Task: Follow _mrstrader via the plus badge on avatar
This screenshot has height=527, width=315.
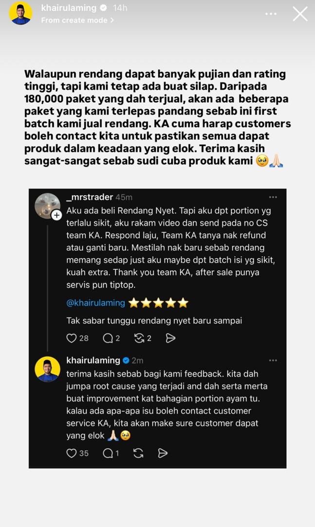Action: click(x=56, y=215)
